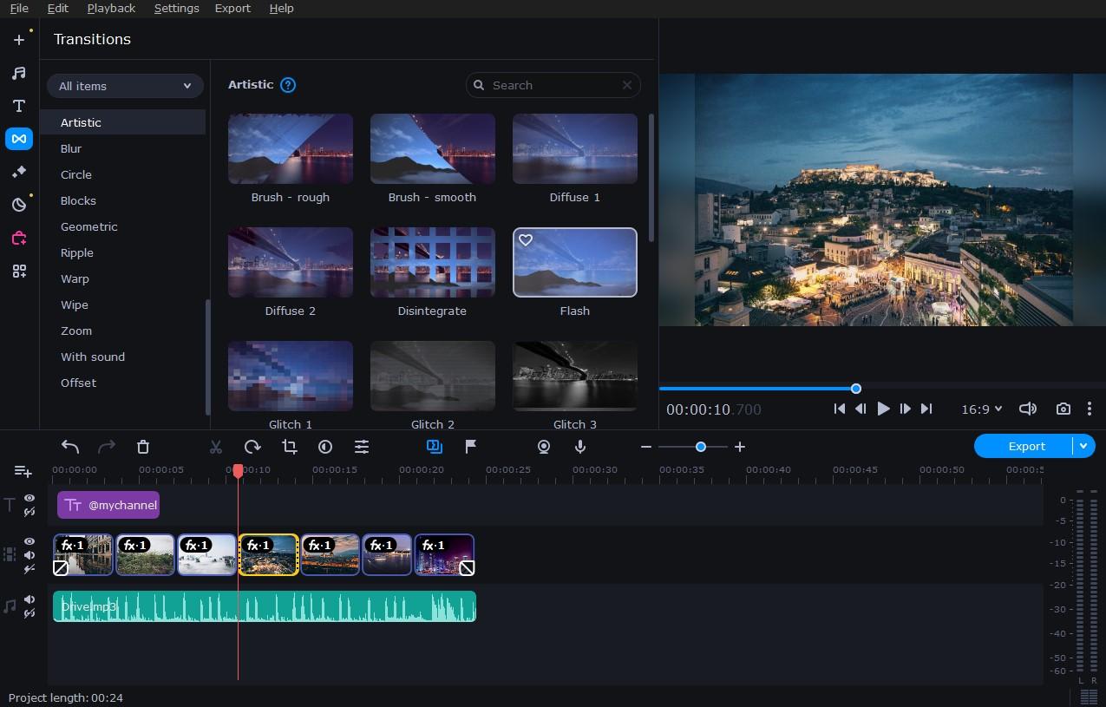Add a marker with flag icon

click(x=471, y=447)
